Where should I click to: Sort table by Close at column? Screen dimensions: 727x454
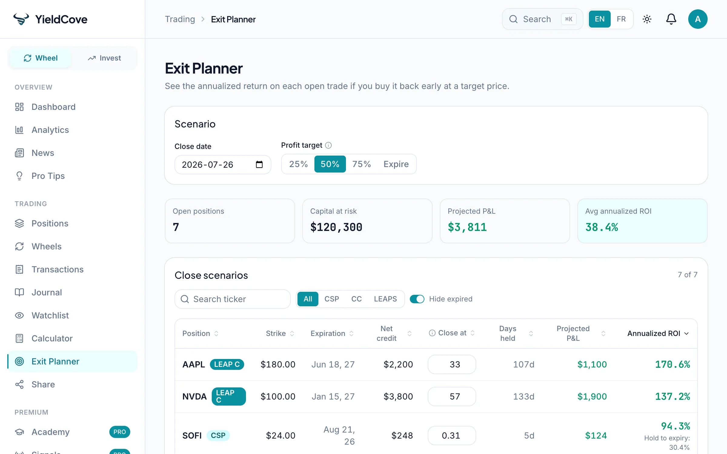(x=456, y=333)
